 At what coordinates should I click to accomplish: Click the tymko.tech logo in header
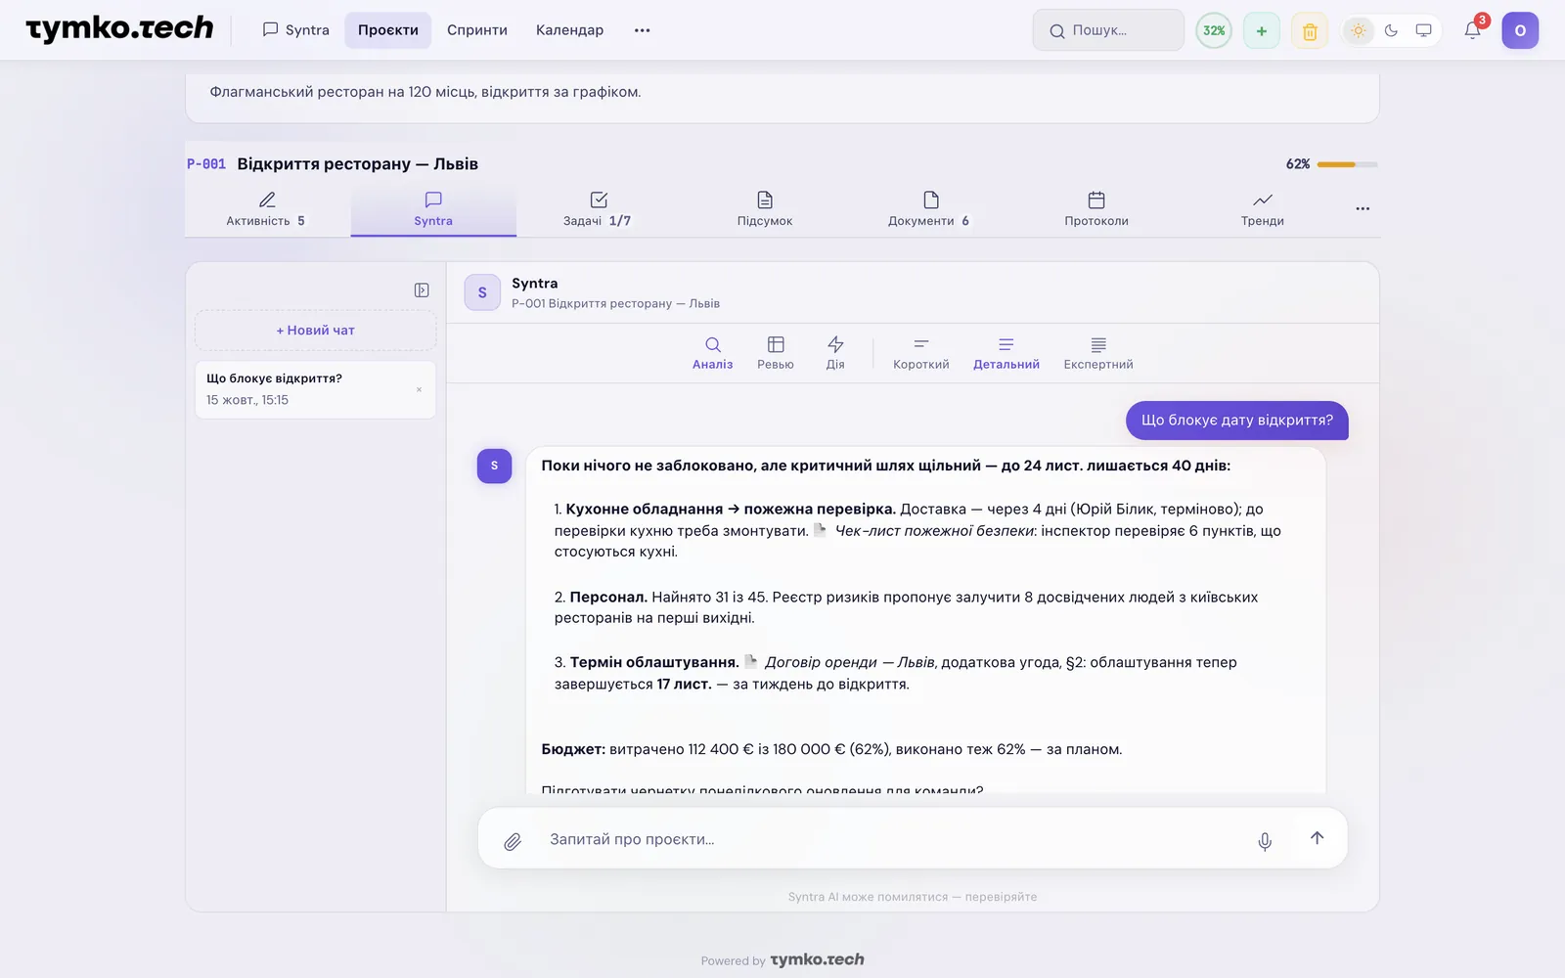point(119,29)
